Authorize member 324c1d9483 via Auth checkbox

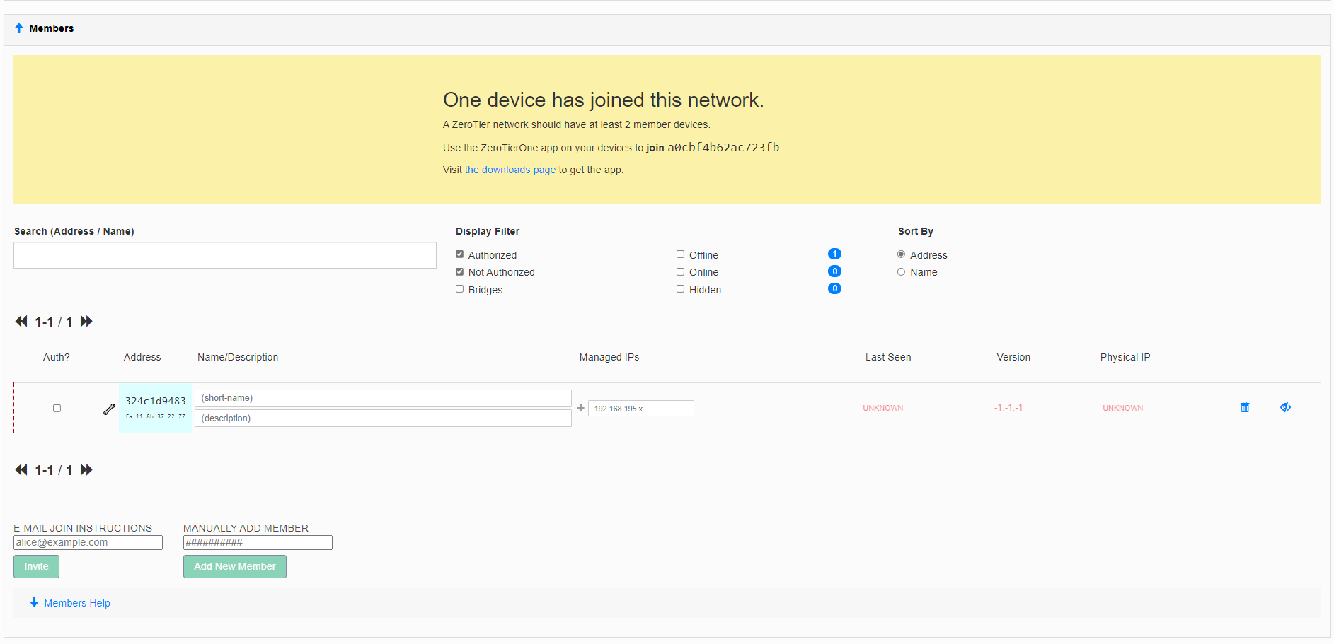pos(57,408)
